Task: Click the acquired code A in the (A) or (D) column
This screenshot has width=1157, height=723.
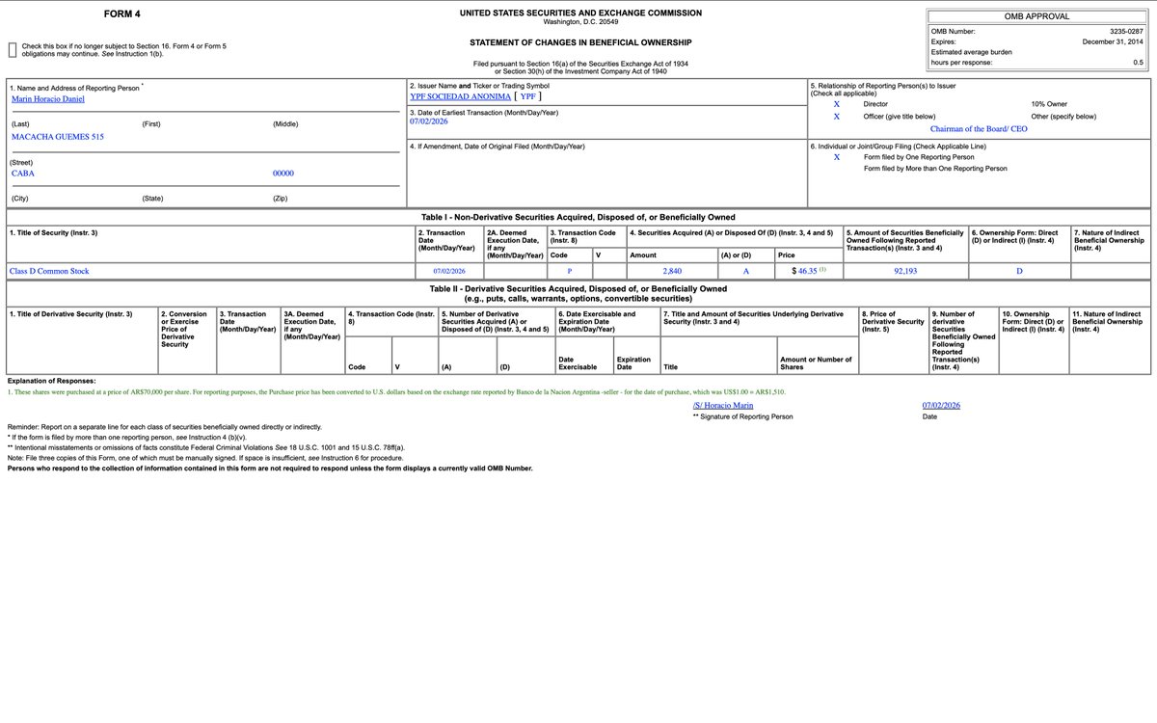Action: click(745, 272)
